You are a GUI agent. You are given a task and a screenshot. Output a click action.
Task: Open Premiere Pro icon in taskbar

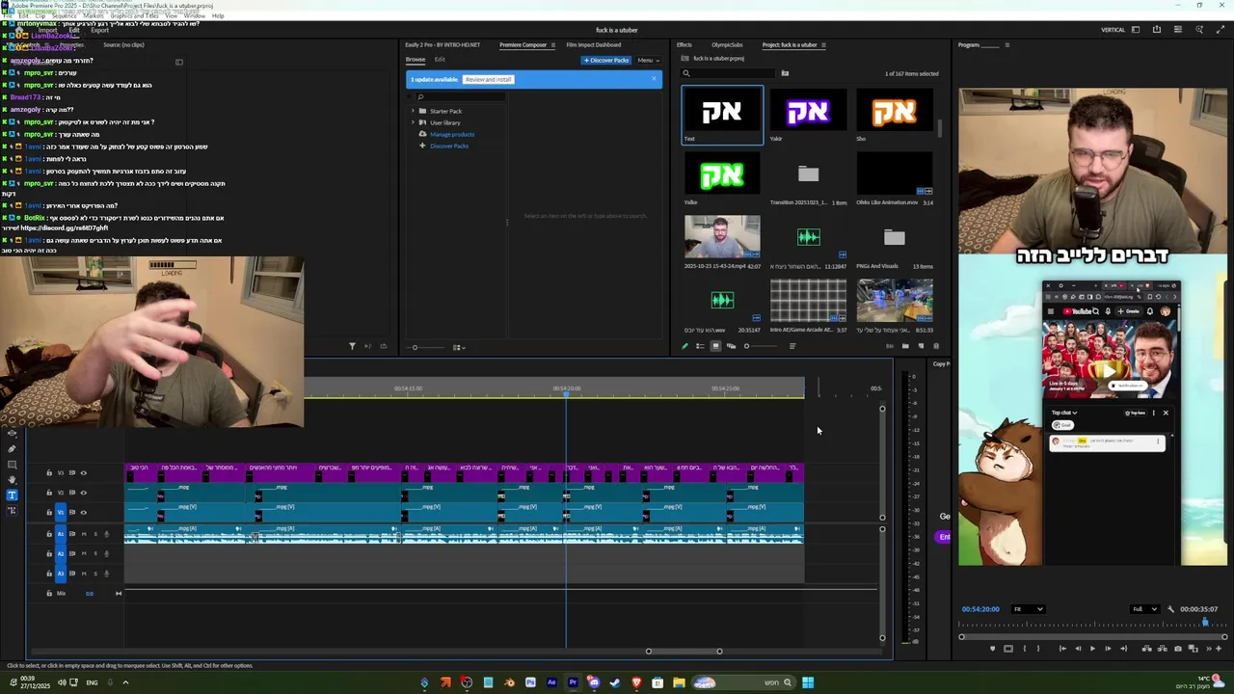[x=573, y=682]
